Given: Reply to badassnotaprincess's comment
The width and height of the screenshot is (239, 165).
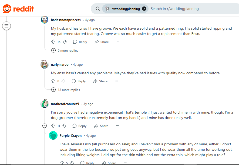Looking at the screenshot, I should tap(80, 42).
